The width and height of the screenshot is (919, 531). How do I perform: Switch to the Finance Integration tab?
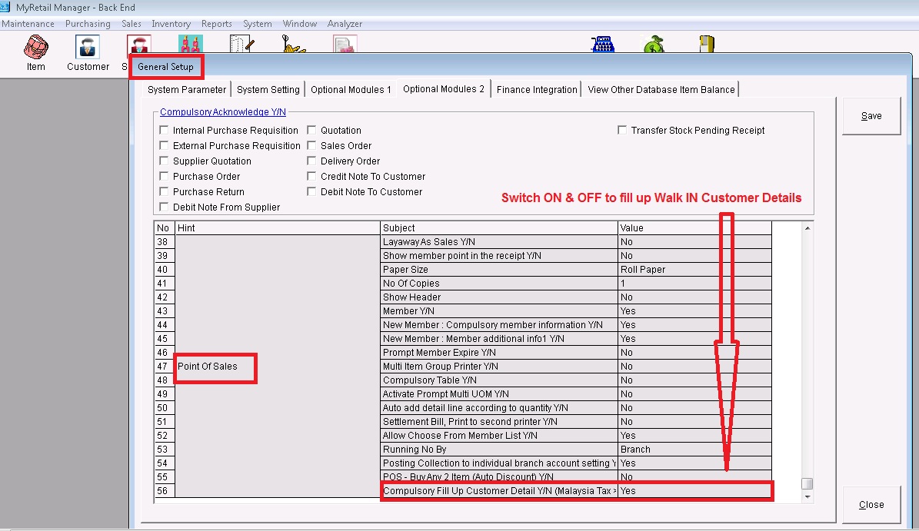tap(536, 90)
